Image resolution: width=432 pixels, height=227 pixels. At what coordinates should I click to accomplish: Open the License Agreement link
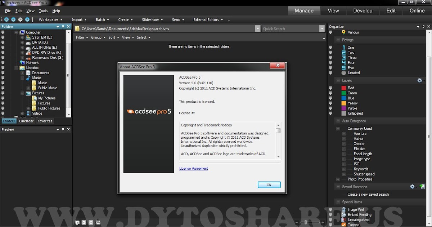(194, 168)
